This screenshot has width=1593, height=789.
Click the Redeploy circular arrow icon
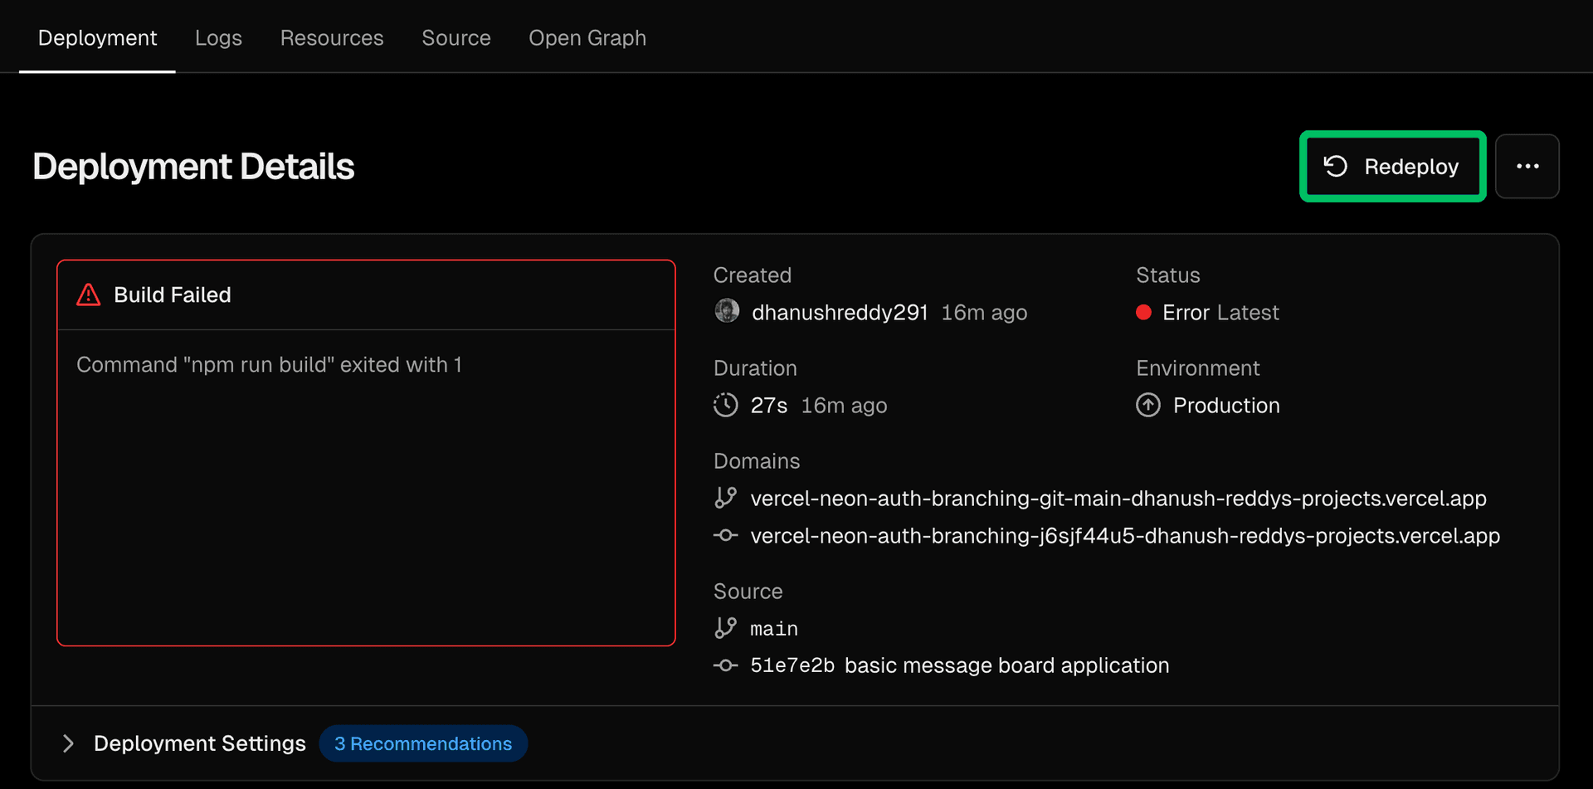(1335, 167)
